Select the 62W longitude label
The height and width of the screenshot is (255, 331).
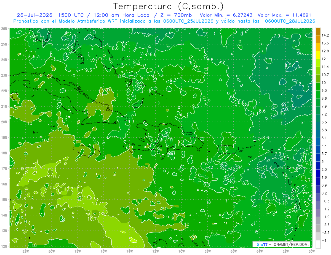(285, 251)
